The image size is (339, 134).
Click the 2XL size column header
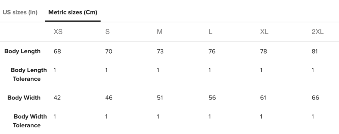pos(317,32)
